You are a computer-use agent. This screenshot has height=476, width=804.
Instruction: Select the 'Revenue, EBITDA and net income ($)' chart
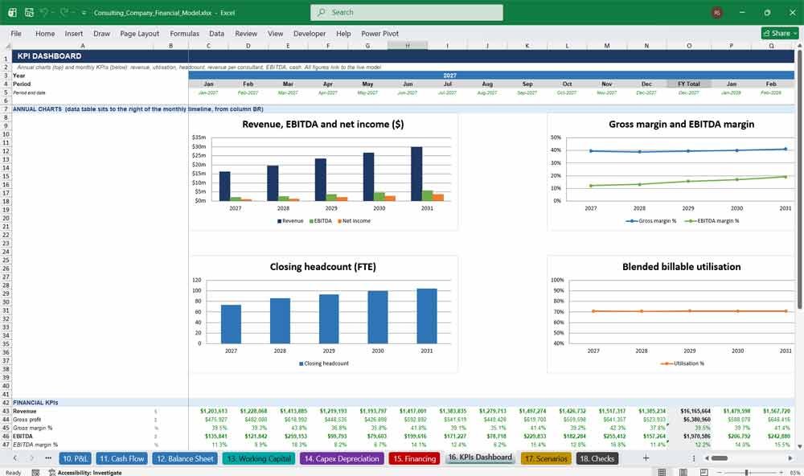click(x=323, y=172)
